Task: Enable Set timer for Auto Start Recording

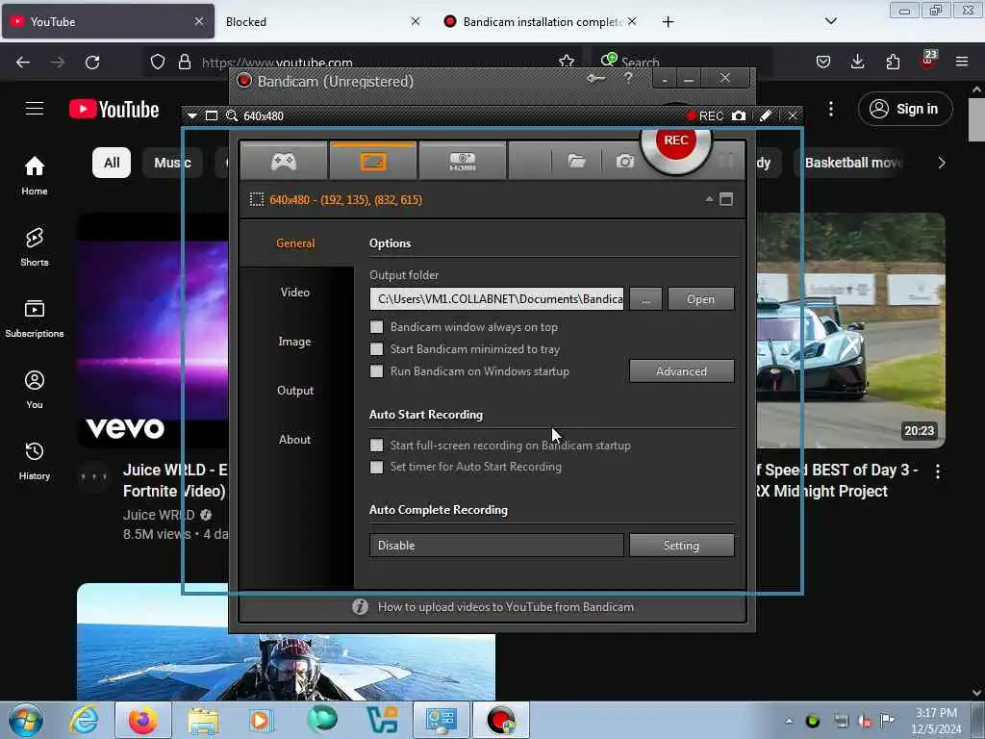Action: click(376, 467)
